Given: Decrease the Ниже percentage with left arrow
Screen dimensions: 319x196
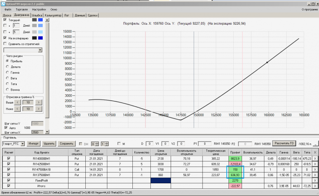Looking at the screenshot, I should point(18,109).
